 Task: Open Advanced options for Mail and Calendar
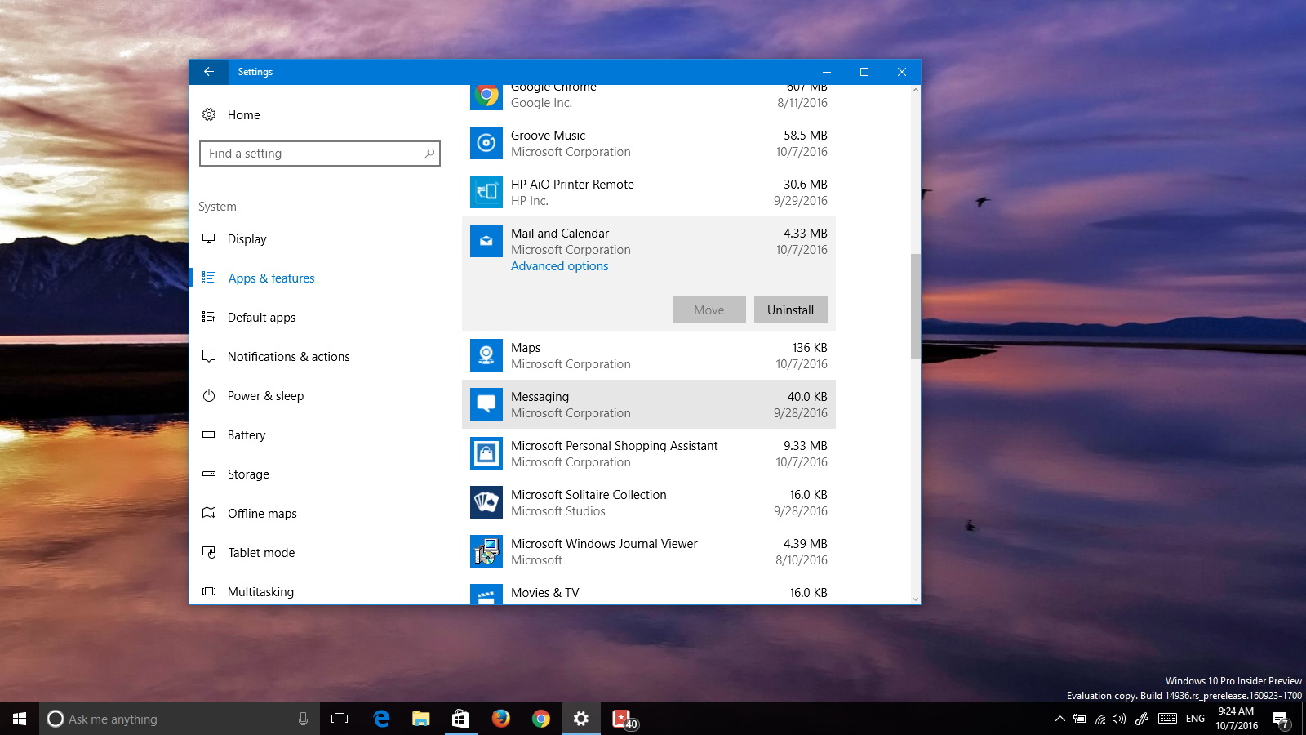pos(559,266)
